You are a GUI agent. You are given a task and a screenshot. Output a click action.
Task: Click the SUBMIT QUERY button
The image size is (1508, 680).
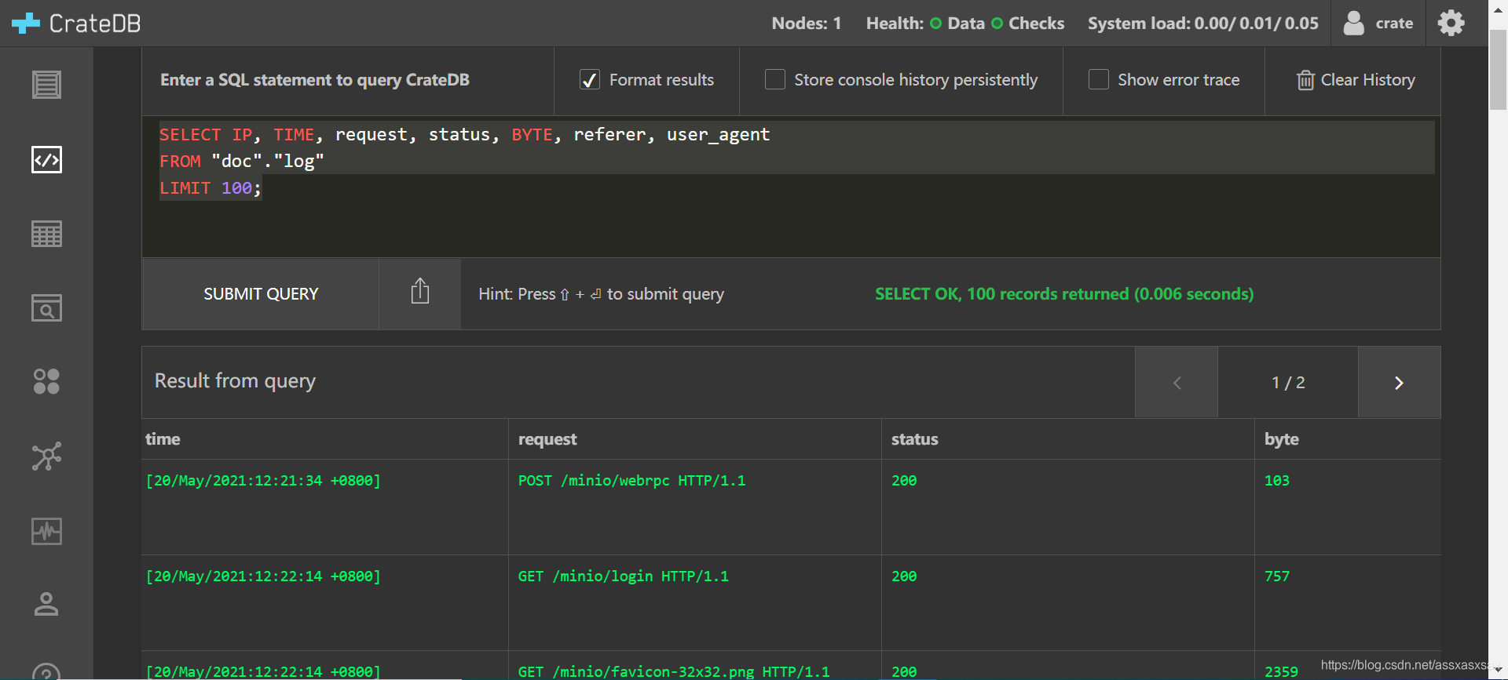click(261, 294)
